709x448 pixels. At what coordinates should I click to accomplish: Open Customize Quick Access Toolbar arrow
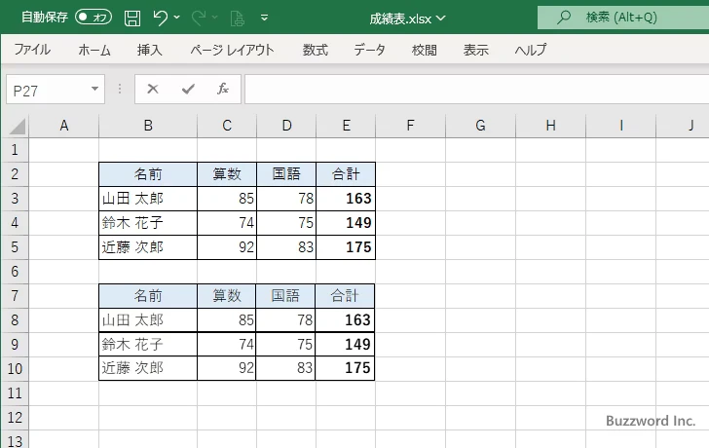[265, 18]
